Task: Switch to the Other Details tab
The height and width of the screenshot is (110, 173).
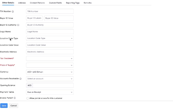Action: (x=8, y=3)
